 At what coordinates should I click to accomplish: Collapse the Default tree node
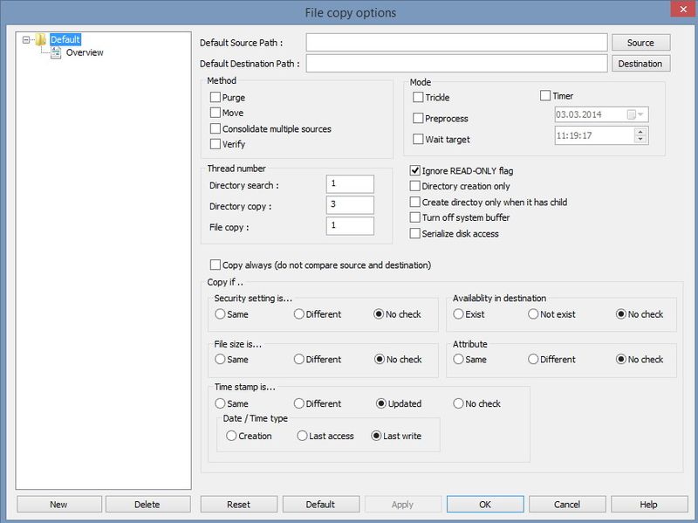28,39
